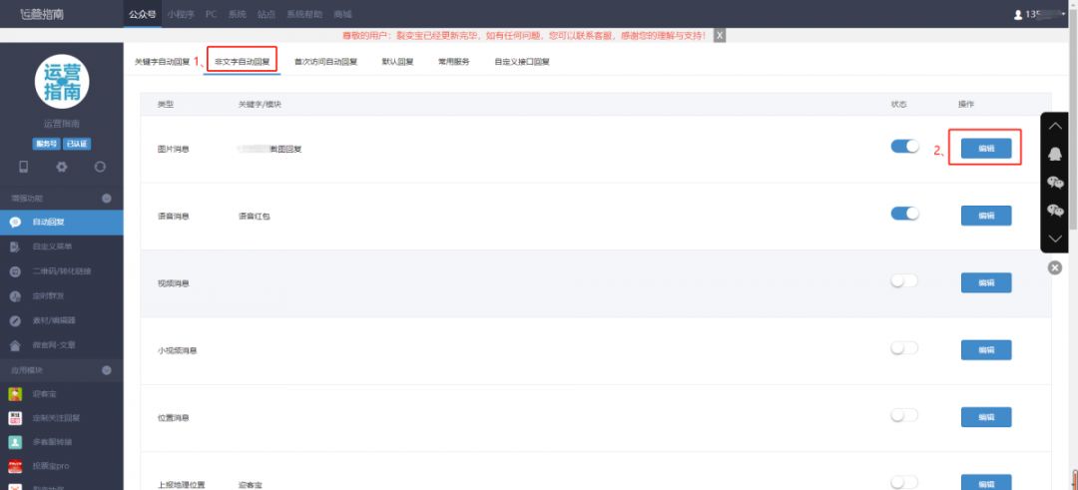Viewport: 1078px width, 490px height.
Task: Enable the 位置消息 status switch
Action: coord(904,416)
